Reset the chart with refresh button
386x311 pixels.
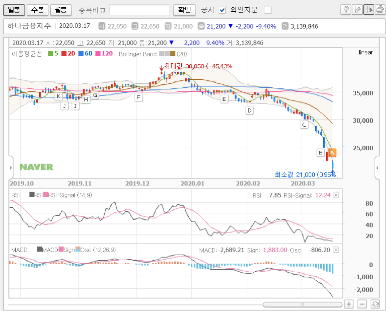tap(375, 304)
